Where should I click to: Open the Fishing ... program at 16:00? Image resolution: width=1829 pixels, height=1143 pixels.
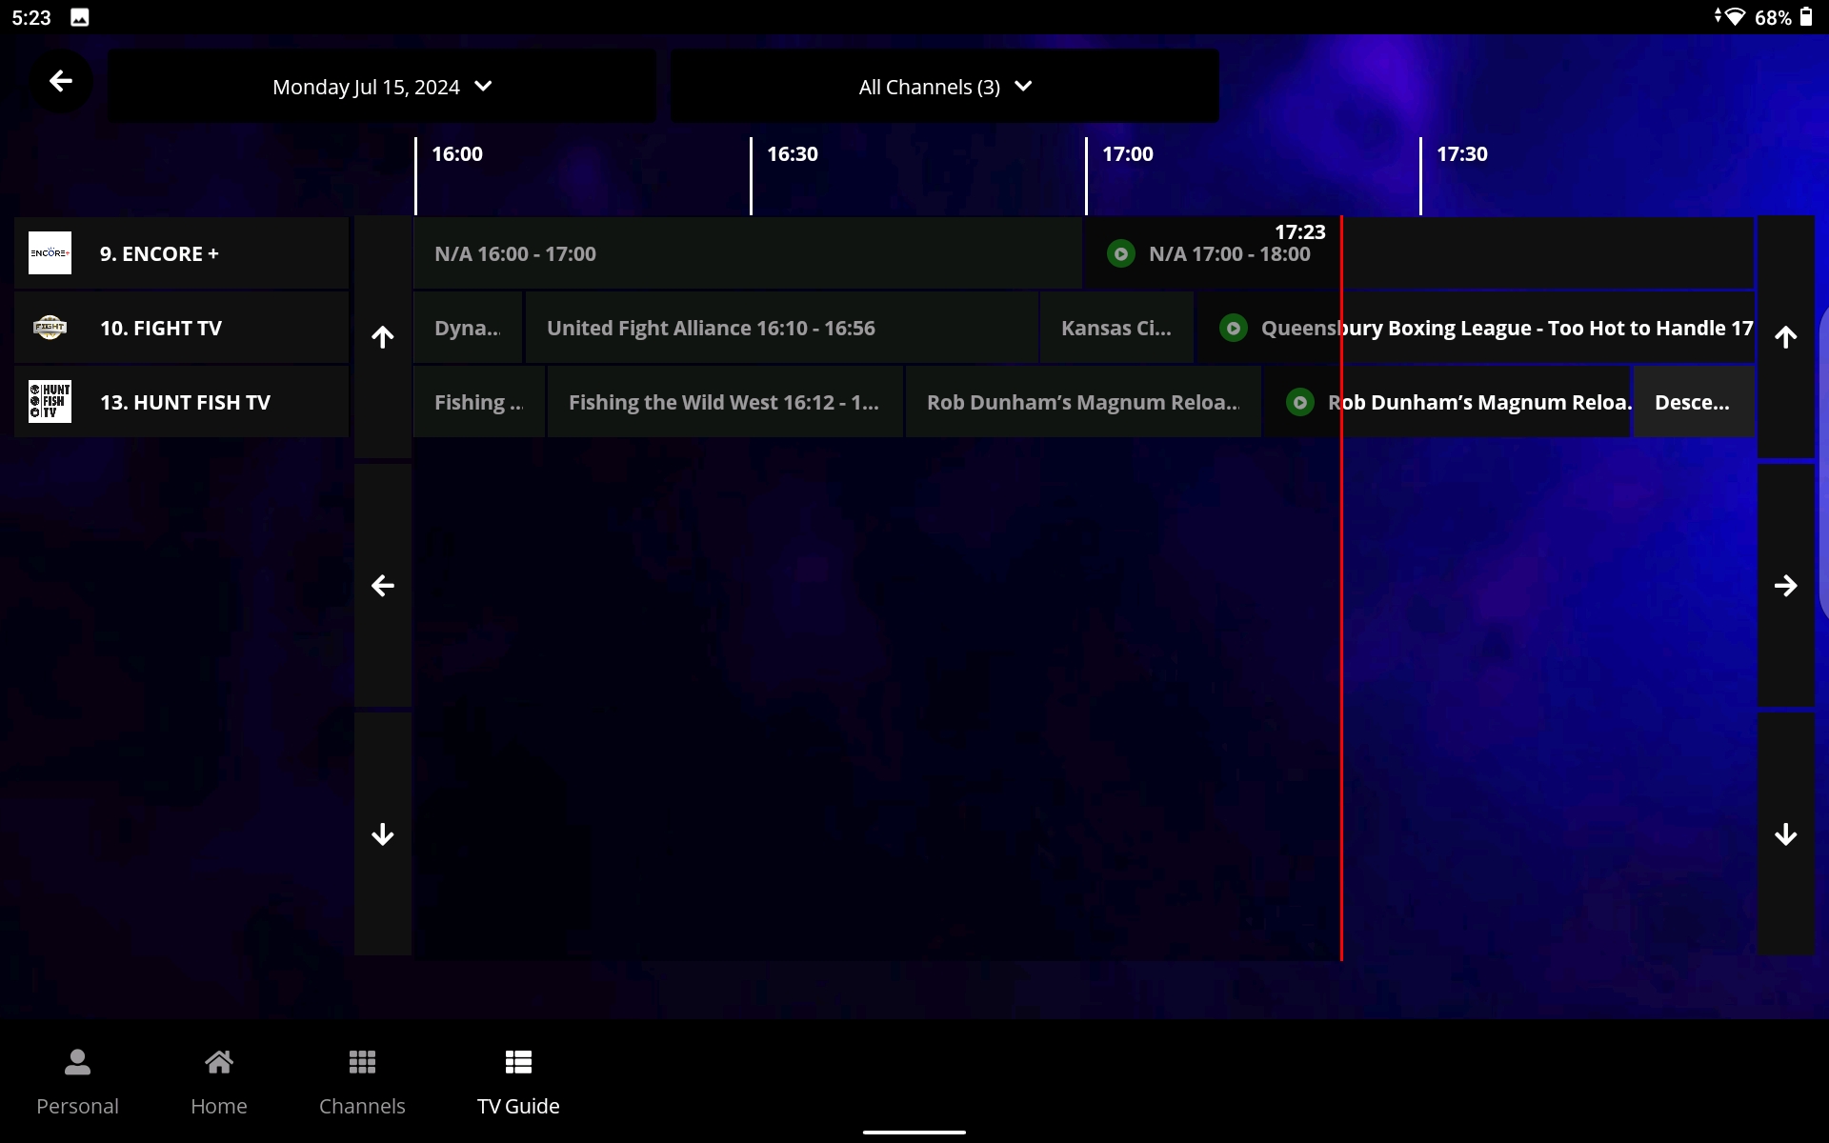tap(479, 402)
